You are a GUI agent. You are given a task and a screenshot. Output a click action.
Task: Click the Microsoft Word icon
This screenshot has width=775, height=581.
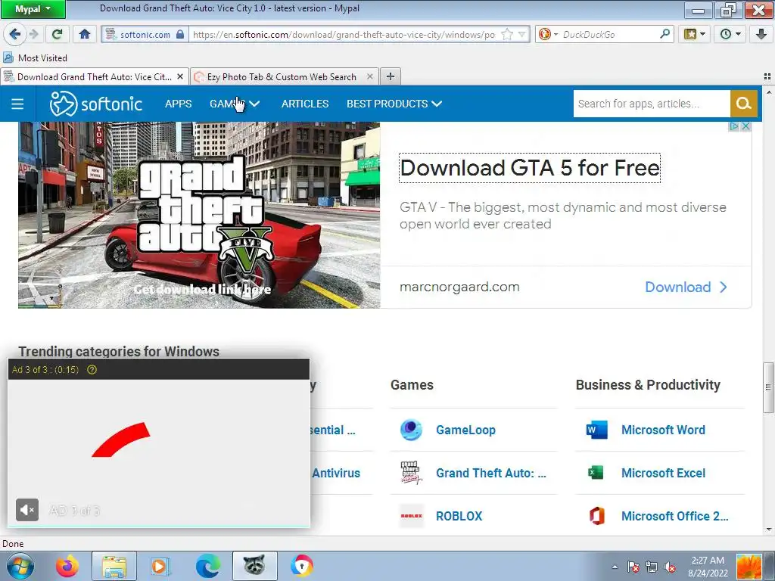(x=596, y=430)
